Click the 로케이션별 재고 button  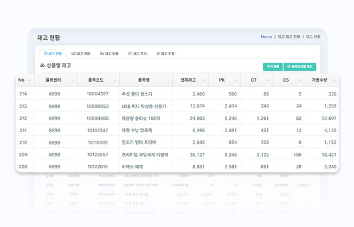[x=300, y=67]
